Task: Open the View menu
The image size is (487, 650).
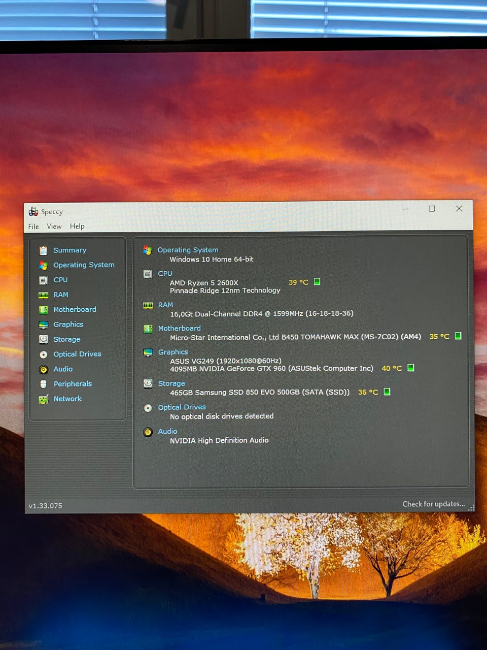Action: 54,226
